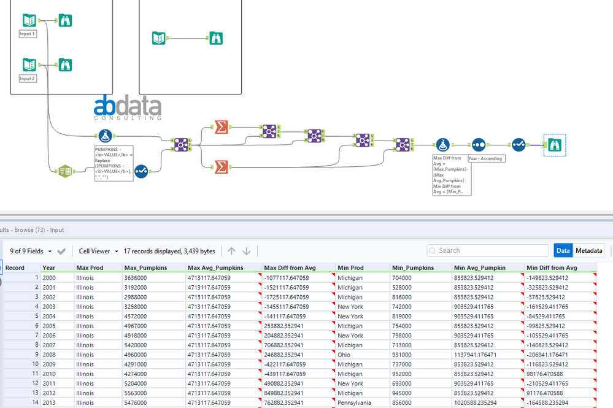613x408 pixels.
Task: Click the cell with value 1137941.176471
Action: [488, 355]
